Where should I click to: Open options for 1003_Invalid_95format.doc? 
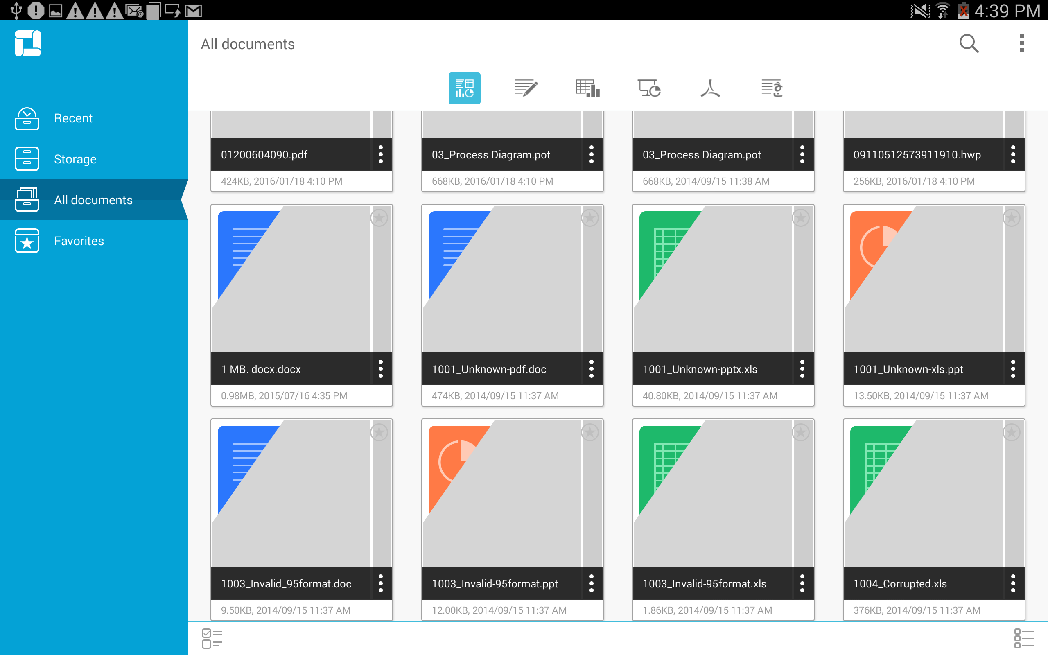(x=381, y=583)
